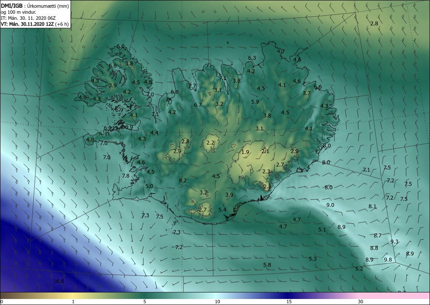Click the 16.8 value over the dark blue area
Screen dimensions: 430x305
pyautogui.click(x=58, y=281)
